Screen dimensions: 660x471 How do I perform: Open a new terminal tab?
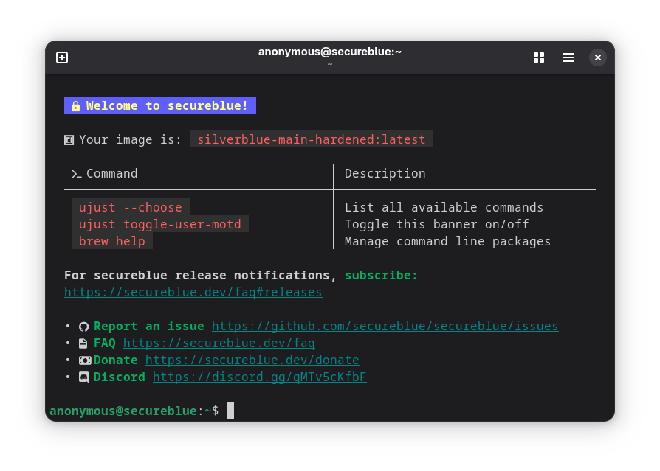pyautogui.click(x=62, y=57)
